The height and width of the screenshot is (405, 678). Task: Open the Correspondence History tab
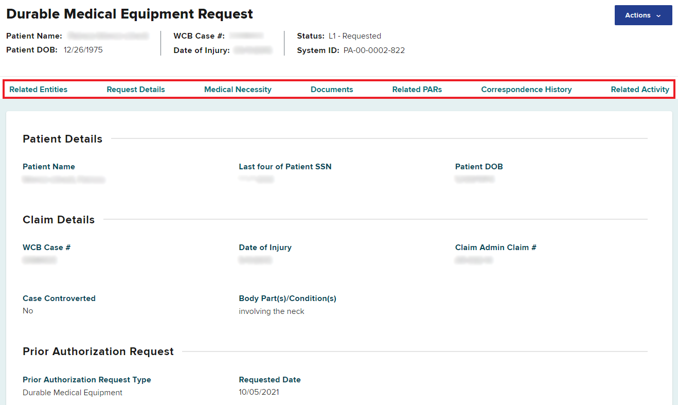(x=526, y=90)
